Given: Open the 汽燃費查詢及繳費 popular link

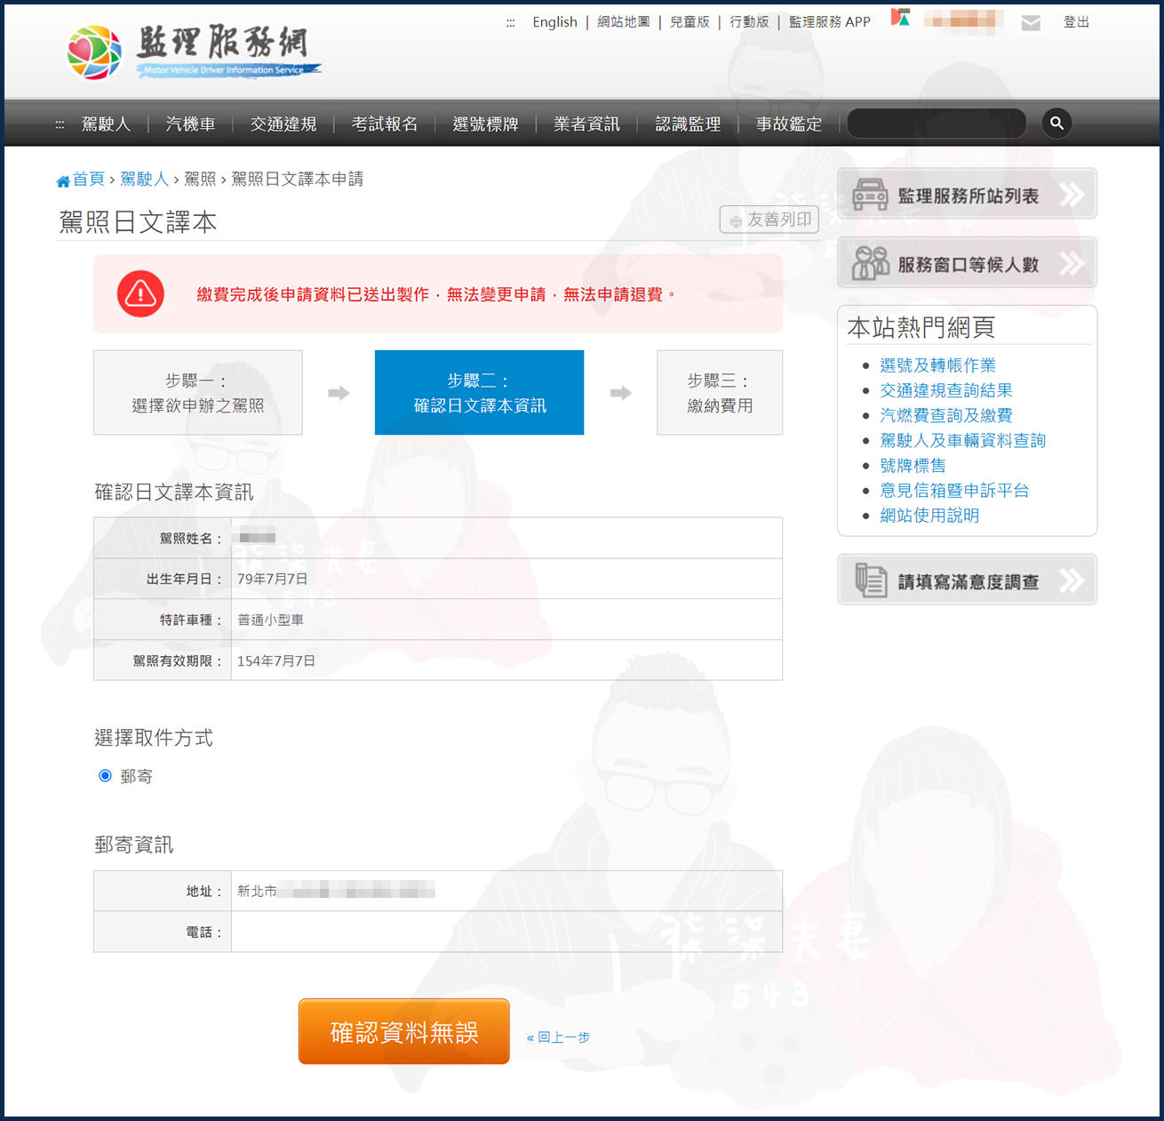Looking at the screenshot, I should (945, 415).
